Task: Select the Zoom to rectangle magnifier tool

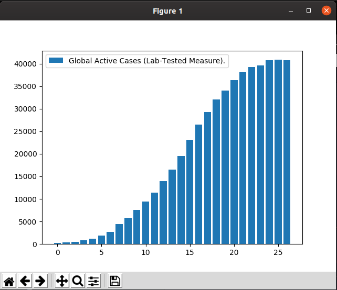Action: tap(78, 281)
